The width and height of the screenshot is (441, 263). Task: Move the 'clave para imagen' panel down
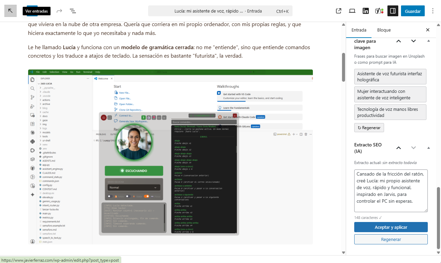(414, 41)
